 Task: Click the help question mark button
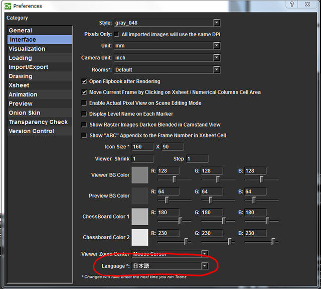pyautogui.click(x=292, y=4)
